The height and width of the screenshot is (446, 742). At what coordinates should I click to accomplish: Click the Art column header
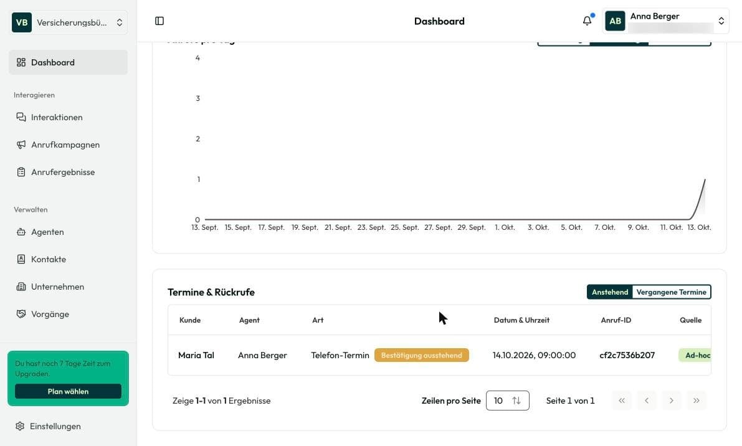318,320
